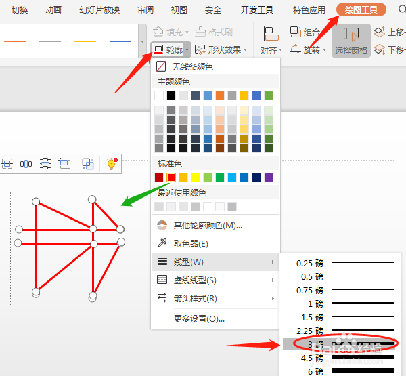Image resolution: width=406 pixels, height=376 pixels.
Task: Open the 开发工具 tab
Action: (x=256, y=10)
